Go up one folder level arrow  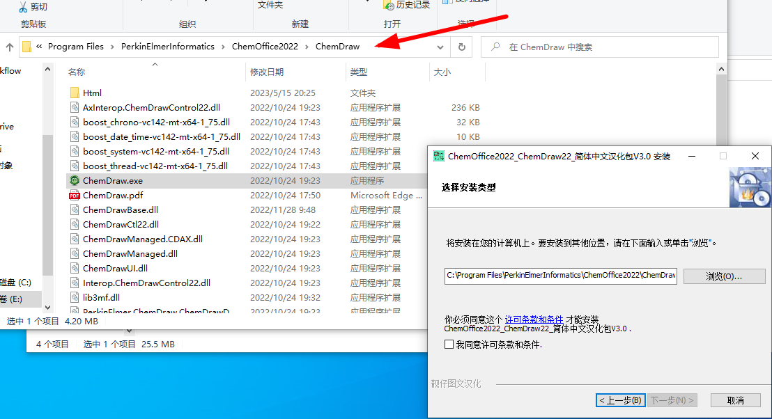coord(9,47)
